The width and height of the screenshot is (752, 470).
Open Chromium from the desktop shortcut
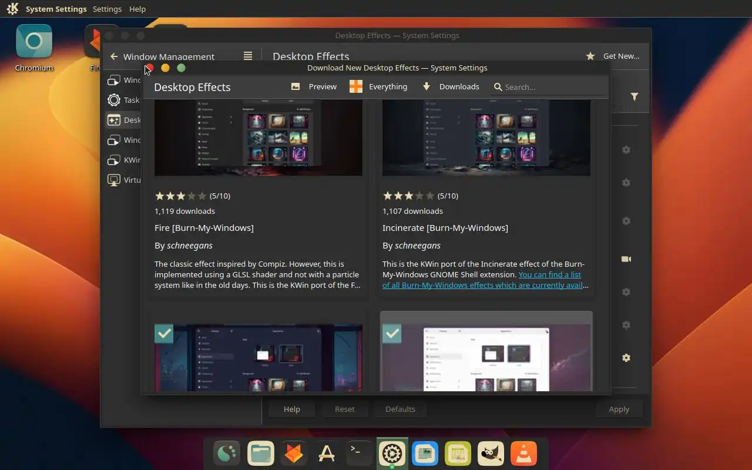[34, 48]
